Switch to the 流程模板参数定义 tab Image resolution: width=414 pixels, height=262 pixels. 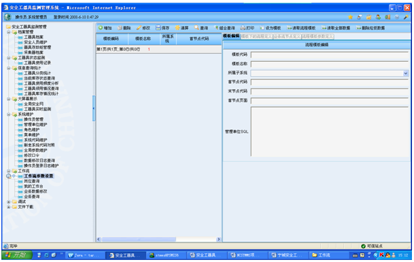317,37
